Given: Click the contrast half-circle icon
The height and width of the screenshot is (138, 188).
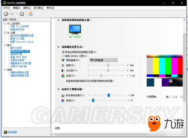Looking at the screenshot, I should click(63, 71).
